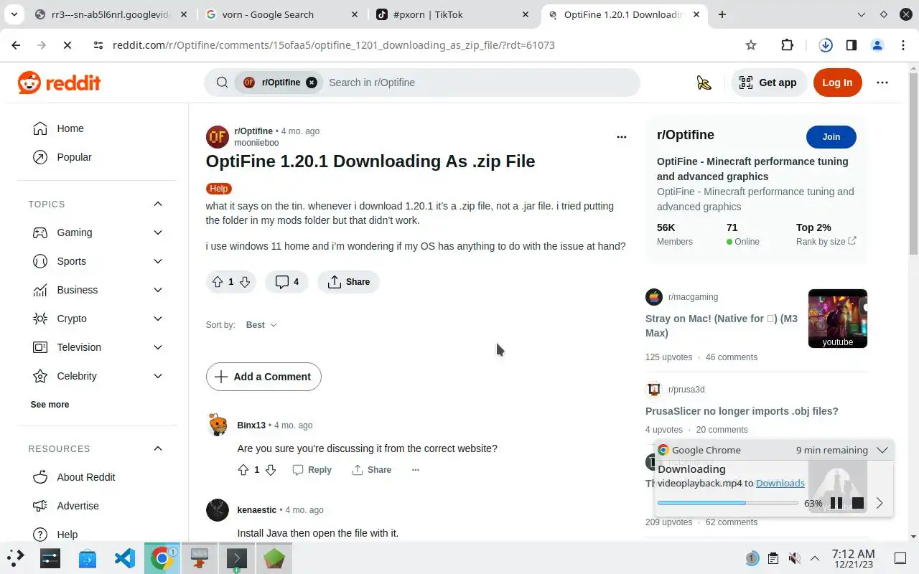Viewport: 919px width, 574px height.
Task: Open Chrome extensions puzzle icon
Action: 787,45
